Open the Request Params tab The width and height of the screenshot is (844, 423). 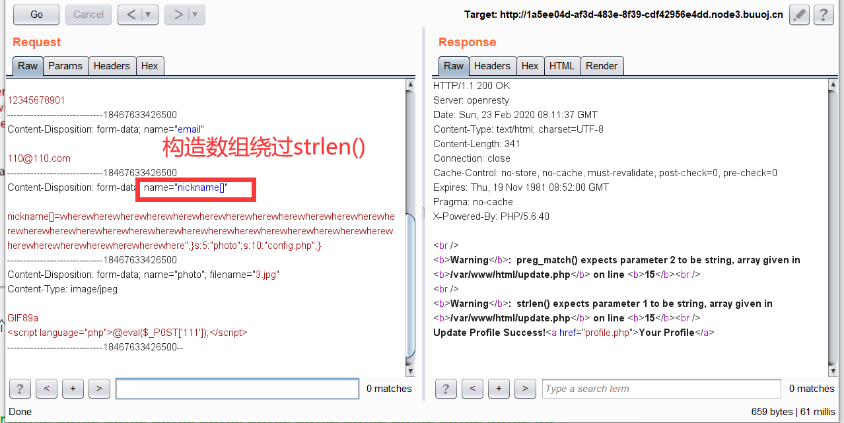tap(65, 66)
